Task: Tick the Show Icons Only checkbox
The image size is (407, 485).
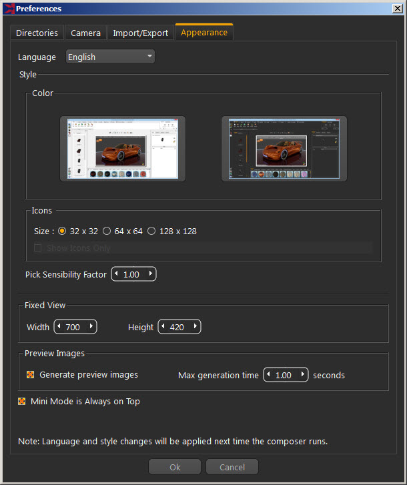Action: 38,248
